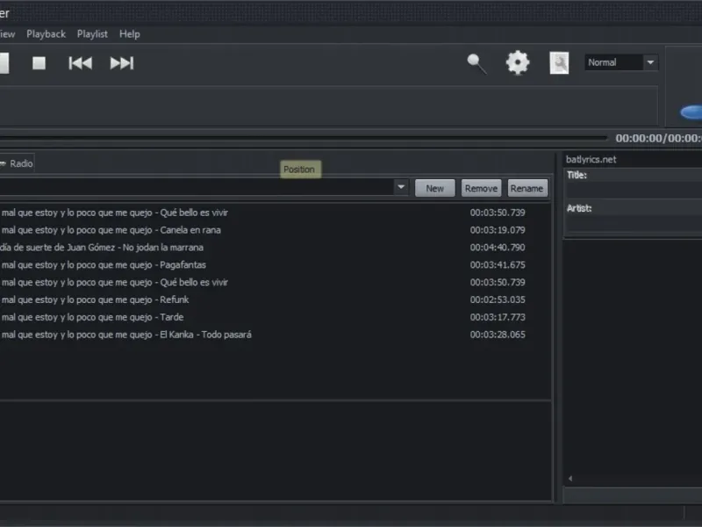Expand the playlist selector dropdown arrow

pyautogui.click(x=401, y=187)
